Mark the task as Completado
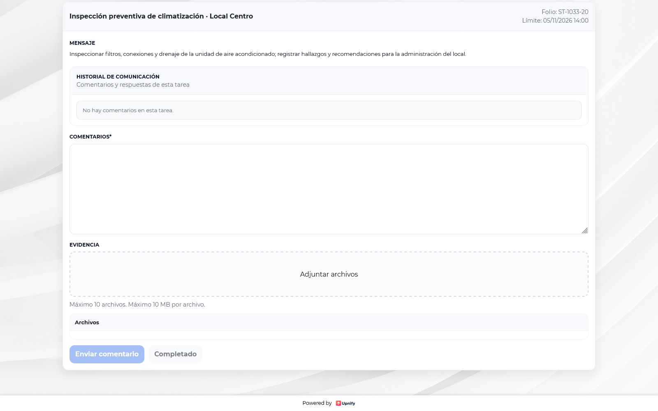 pyautogui.click(x=175, y=354)
